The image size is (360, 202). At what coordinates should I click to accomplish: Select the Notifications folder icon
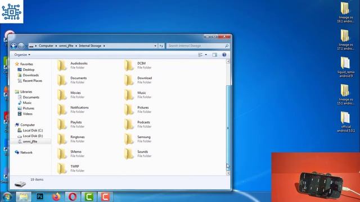[61, 109]
